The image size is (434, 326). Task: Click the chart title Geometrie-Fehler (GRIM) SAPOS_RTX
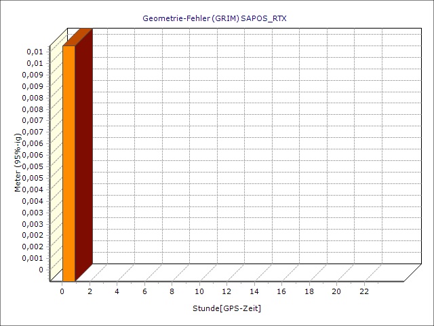[214, 18]
